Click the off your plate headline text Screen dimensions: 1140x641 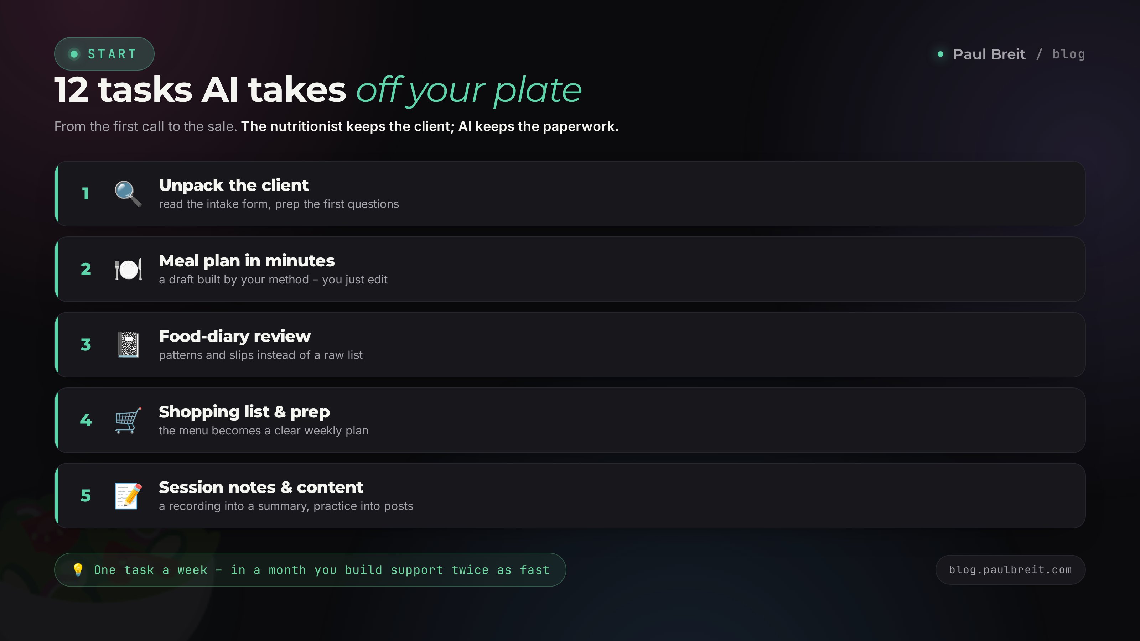tap(469, 90)
